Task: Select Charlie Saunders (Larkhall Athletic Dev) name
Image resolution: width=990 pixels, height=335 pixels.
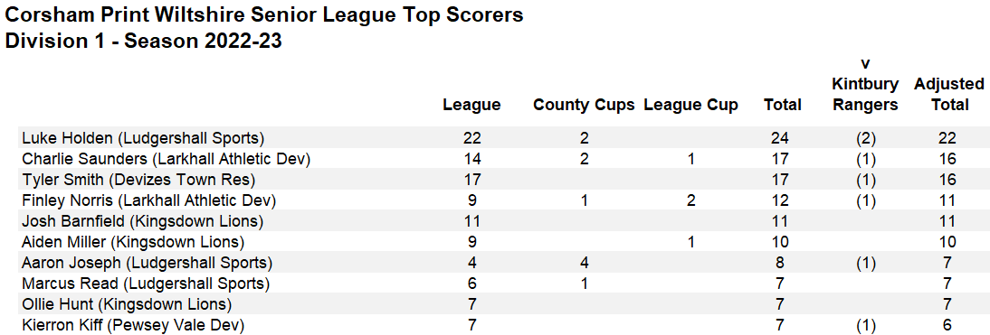Action: click(x=166, y=159)
